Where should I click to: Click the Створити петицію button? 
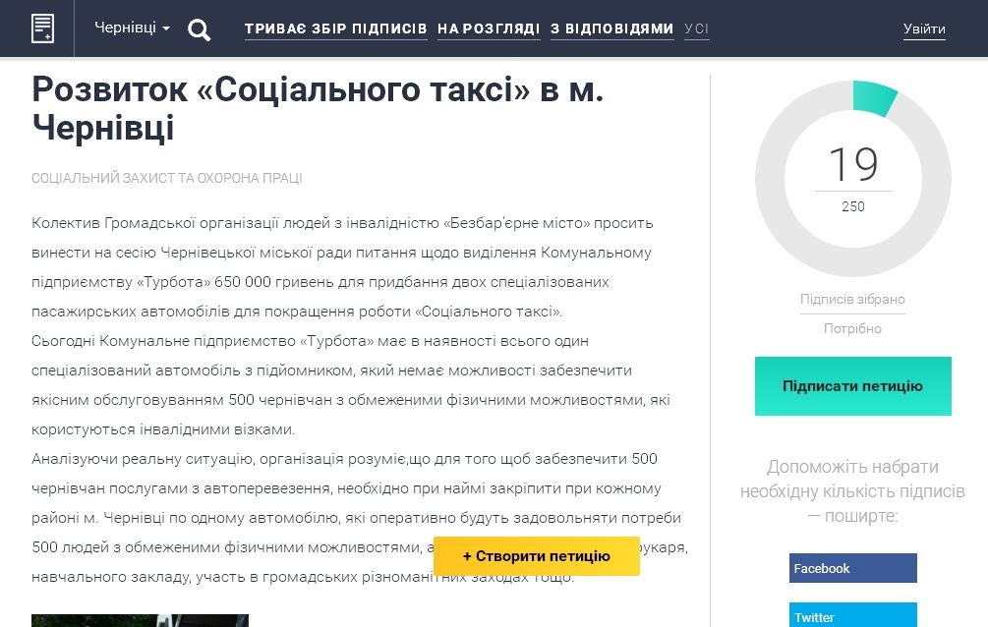point(535,555)
